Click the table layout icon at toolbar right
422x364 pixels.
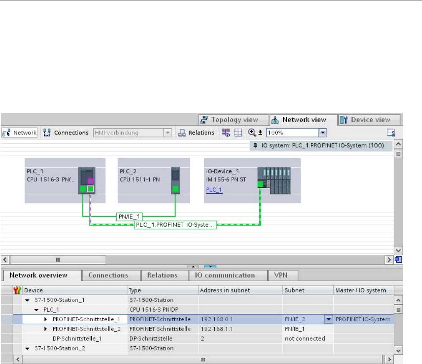[x=391, y=133]
